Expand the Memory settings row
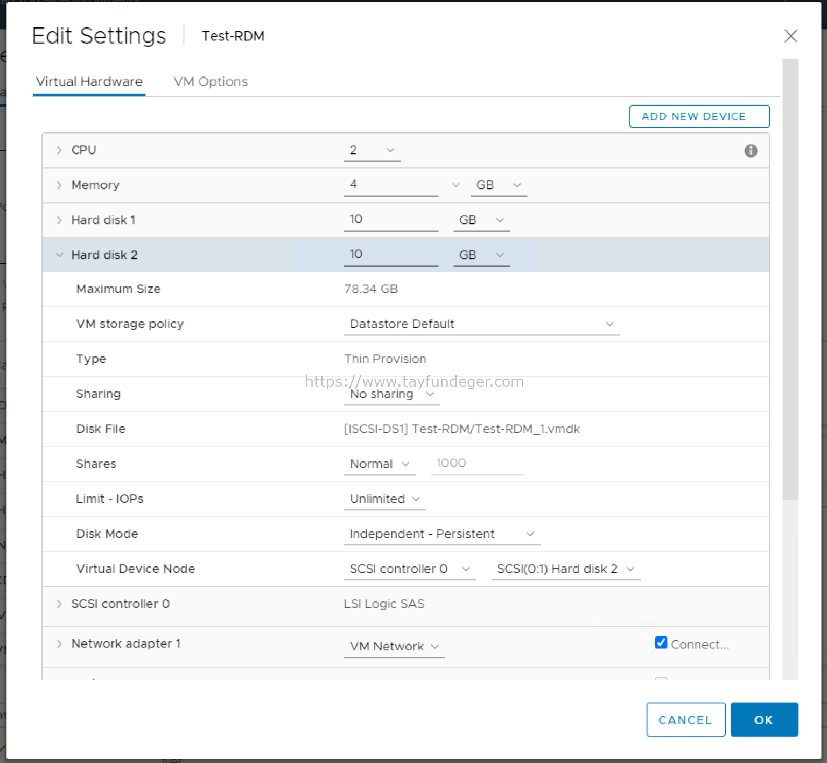Image resolution: width=827 pixels, height=763 pixels. pos(59,185)
